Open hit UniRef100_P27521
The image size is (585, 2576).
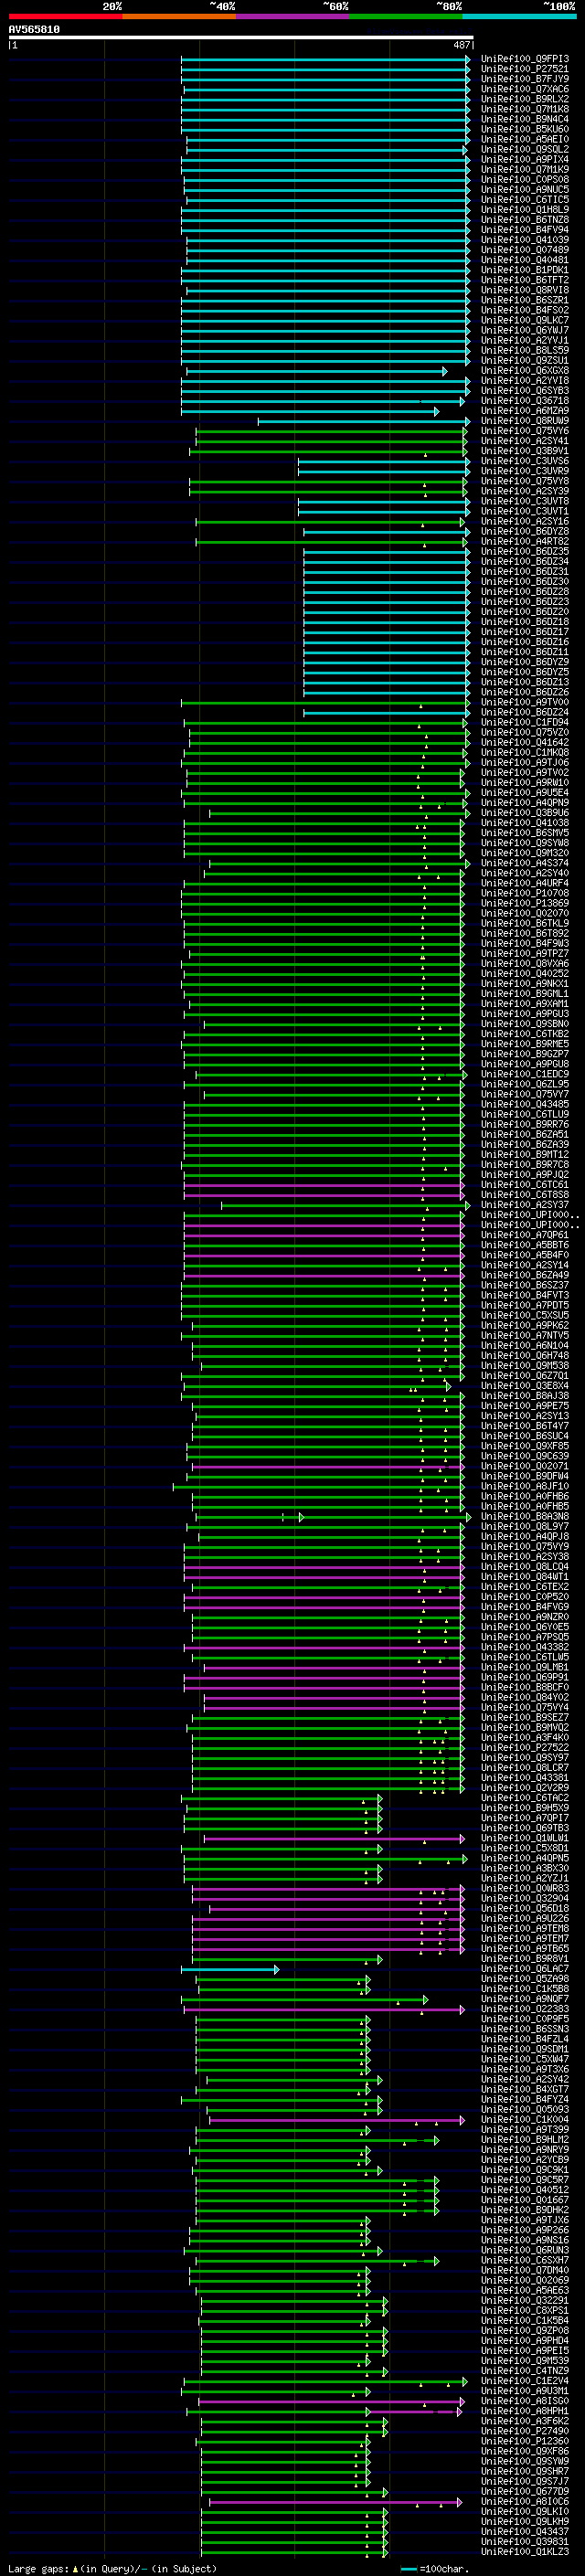[x=525, y=69]
